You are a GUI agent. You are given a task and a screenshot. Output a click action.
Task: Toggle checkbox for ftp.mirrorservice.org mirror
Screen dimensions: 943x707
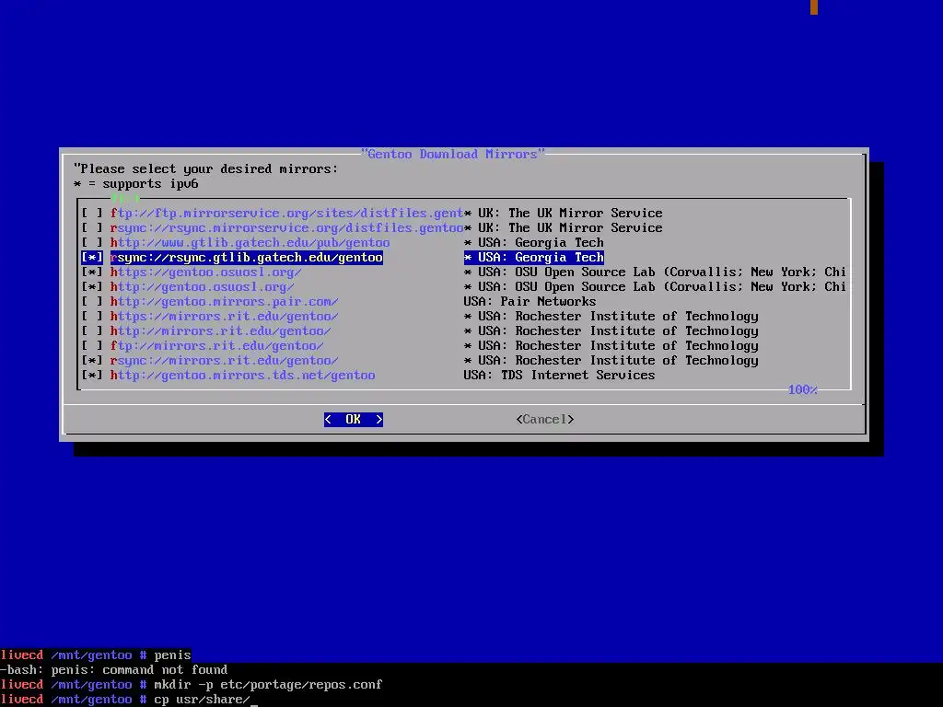92,213
